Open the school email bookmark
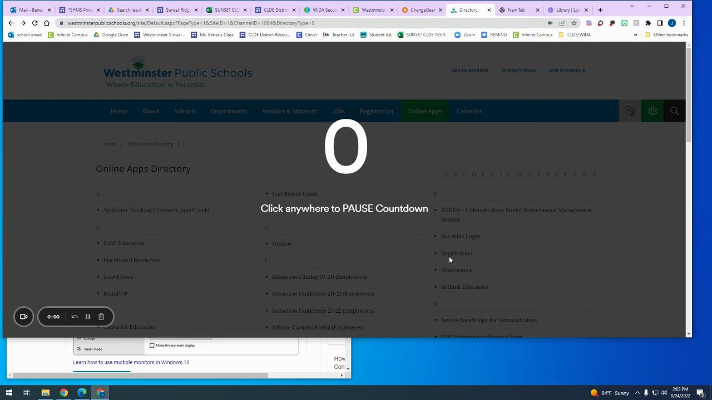This screenshot has width=712, height=400. pos(25,34)
